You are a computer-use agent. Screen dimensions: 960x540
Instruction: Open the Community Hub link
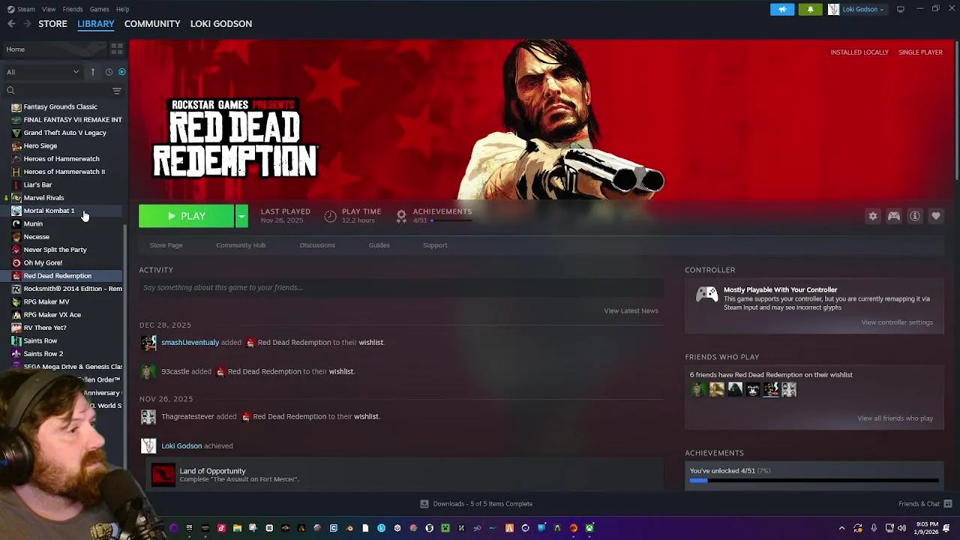click(x=241, y=245)
